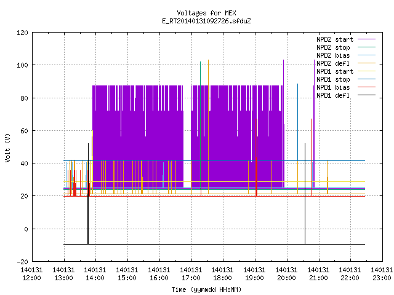Click the 'Time (yymmdd HH:MM)' axis label
Viewport: 394px width, 295px height.
[x=206, y=289]
